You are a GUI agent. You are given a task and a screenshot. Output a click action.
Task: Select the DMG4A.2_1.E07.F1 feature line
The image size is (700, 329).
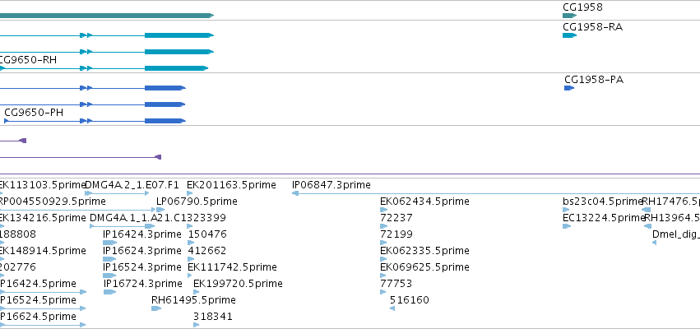click(117, 193)
